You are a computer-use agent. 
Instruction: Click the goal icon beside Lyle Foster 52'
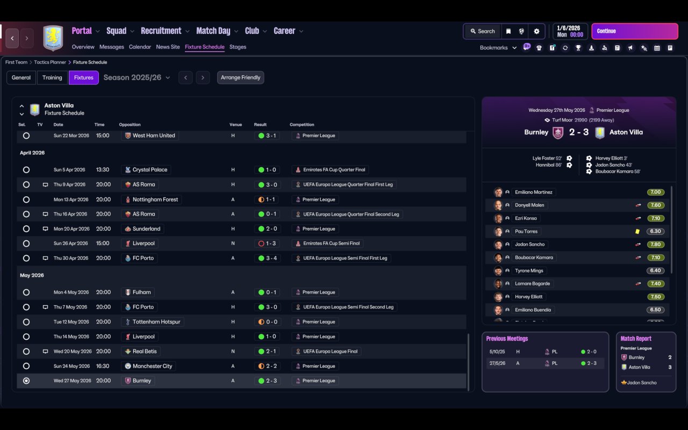coord(569,159)
